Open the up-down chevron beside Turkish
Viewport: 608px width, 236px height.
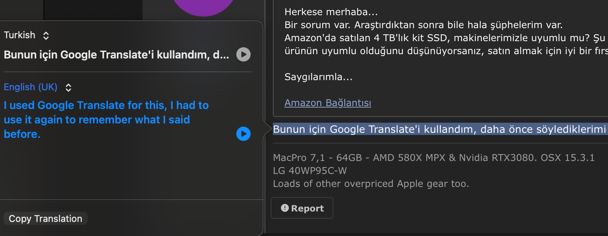(x=46, y=36)
